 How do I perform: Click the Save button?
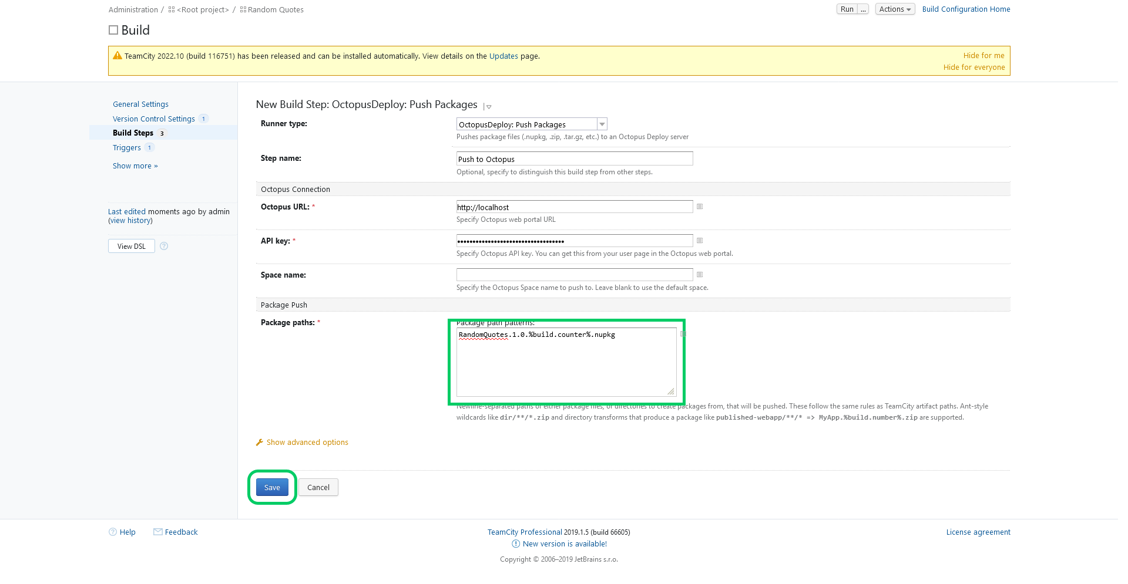pyautogui.click(x=272, y=487)
